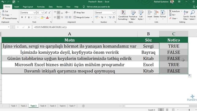
Task: Center text horizontally
Action: 58,17
